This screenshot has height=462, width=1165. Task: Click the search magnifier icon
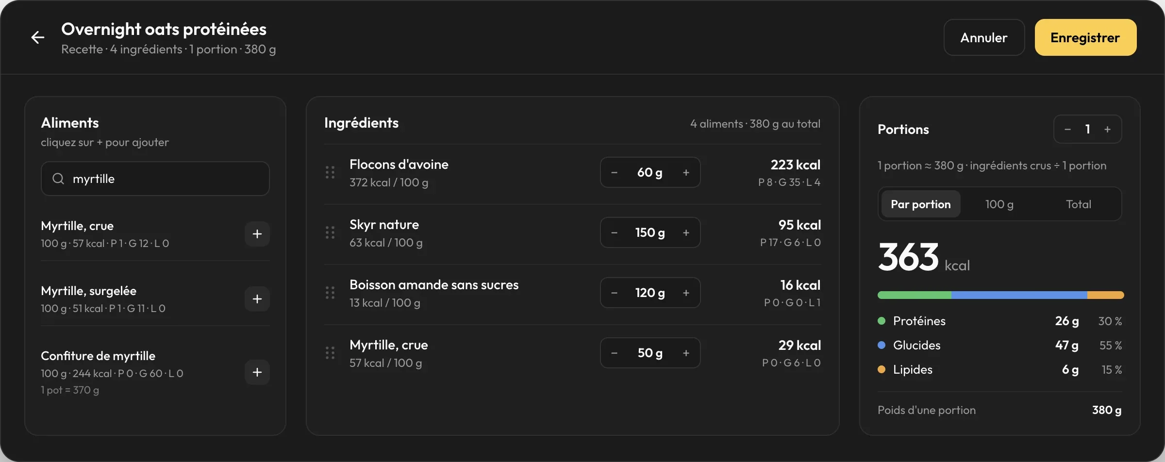58,179
